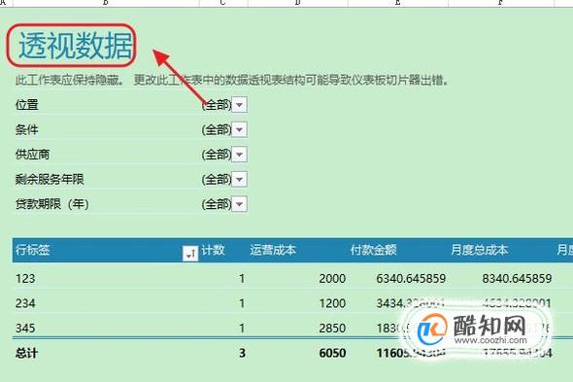Click the 条件 field label
Screen dimensions: 573x382
tap(26, 129)
